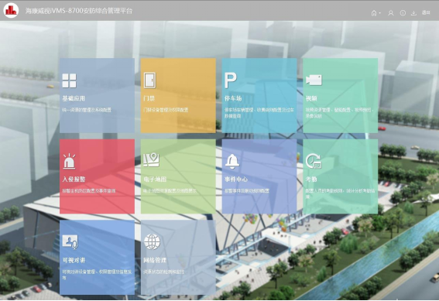Open the 门禁 door icon tile
This screenshot has height=301, width=439.
point(149,80)
